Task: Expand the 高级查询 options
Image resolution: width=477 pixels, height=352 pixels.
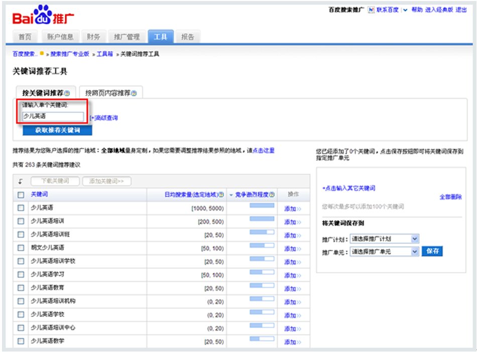Action: coord(104,118)
